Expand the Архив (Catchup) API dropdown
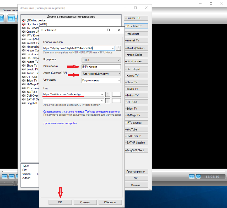 click(101, 74)
